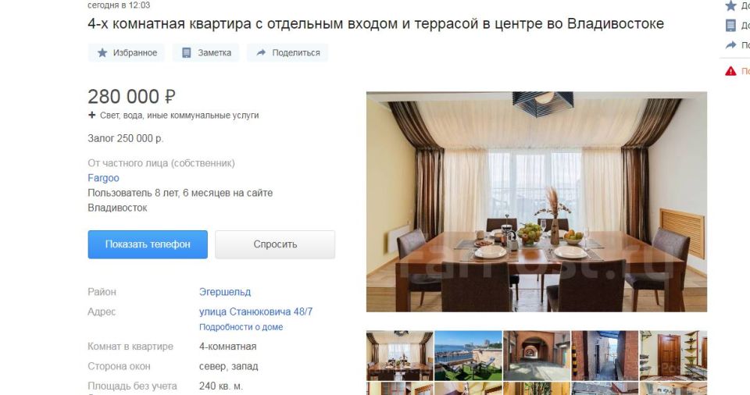Click the plus icon beside utilities note

click(x=92, y=115)
